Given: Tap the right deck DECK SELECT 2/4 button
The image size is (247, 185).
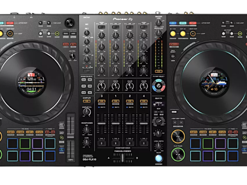Looking at the screenshot, I should tap(173, 56).
